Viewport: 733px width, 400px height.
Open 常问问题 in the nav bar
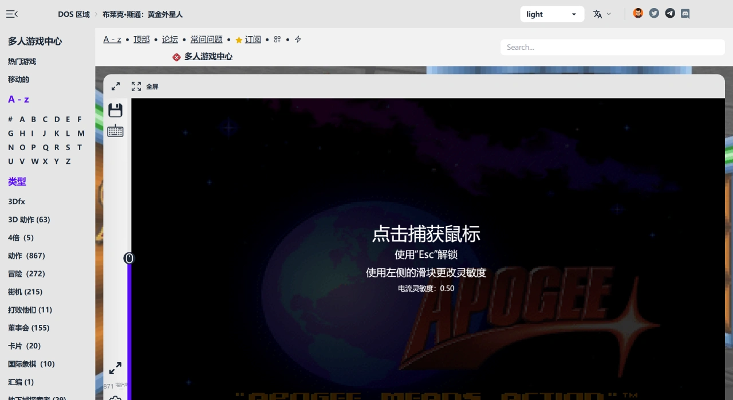tap(207, 40)
